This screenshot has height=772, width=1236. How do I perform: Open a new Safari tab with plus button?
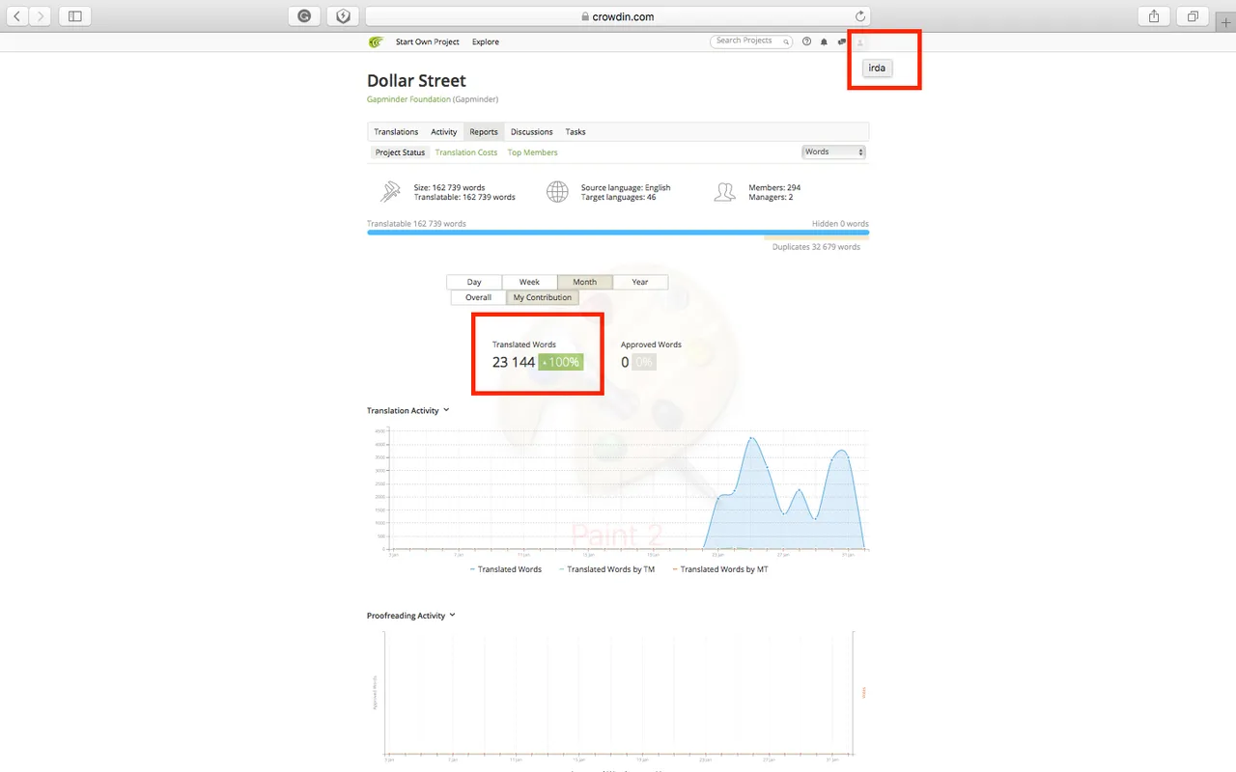[x=1226, y=21]
